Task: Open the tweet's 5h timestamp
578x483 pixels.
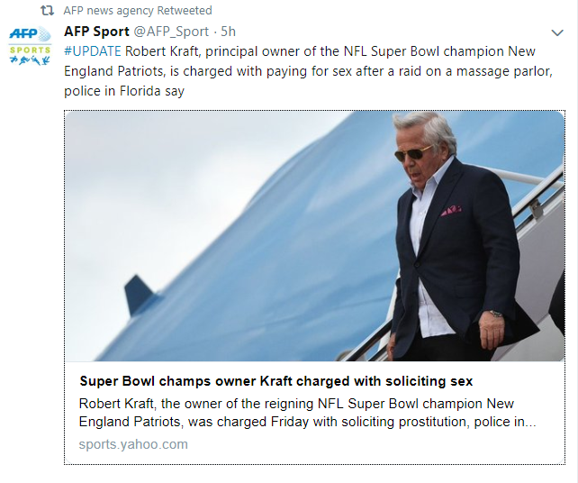Action: click(x=229, y=32)
